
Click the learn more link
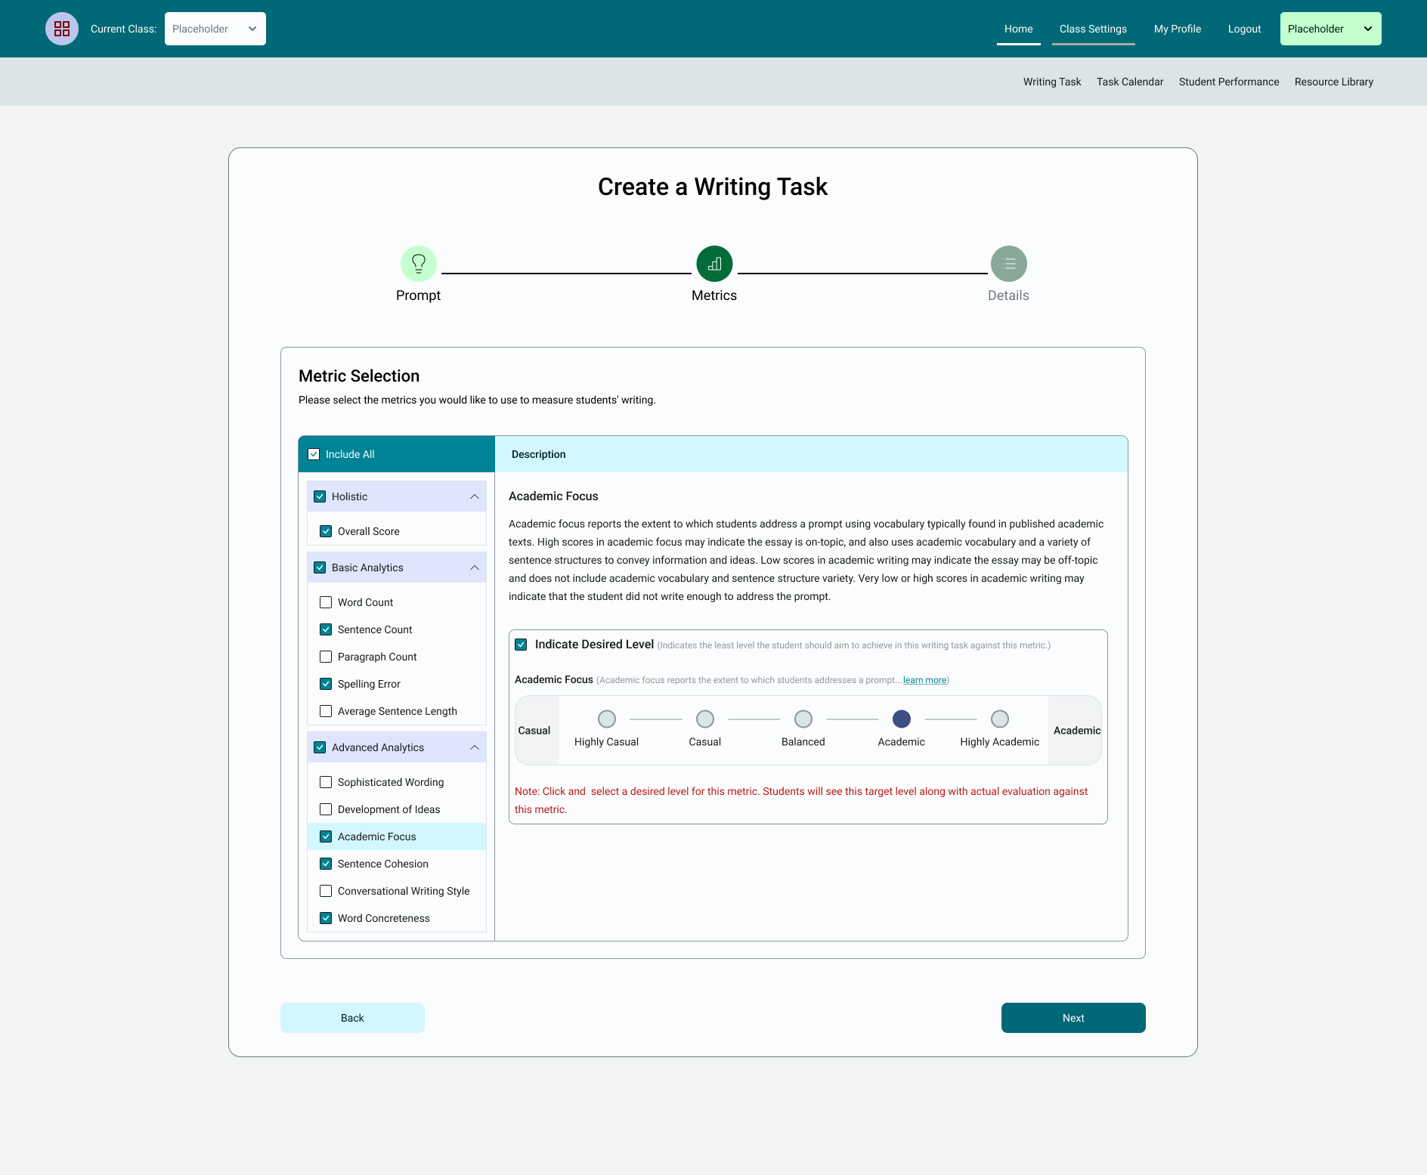pos(924,680)
